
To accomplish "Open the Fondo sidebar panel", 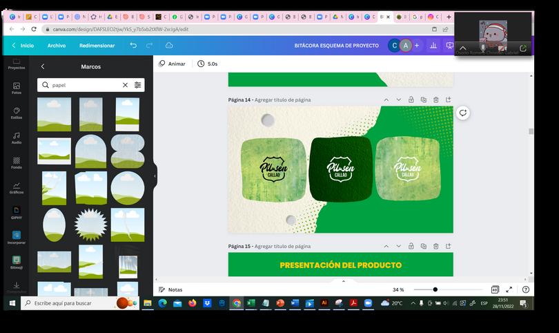I will (x=17, y=163).
